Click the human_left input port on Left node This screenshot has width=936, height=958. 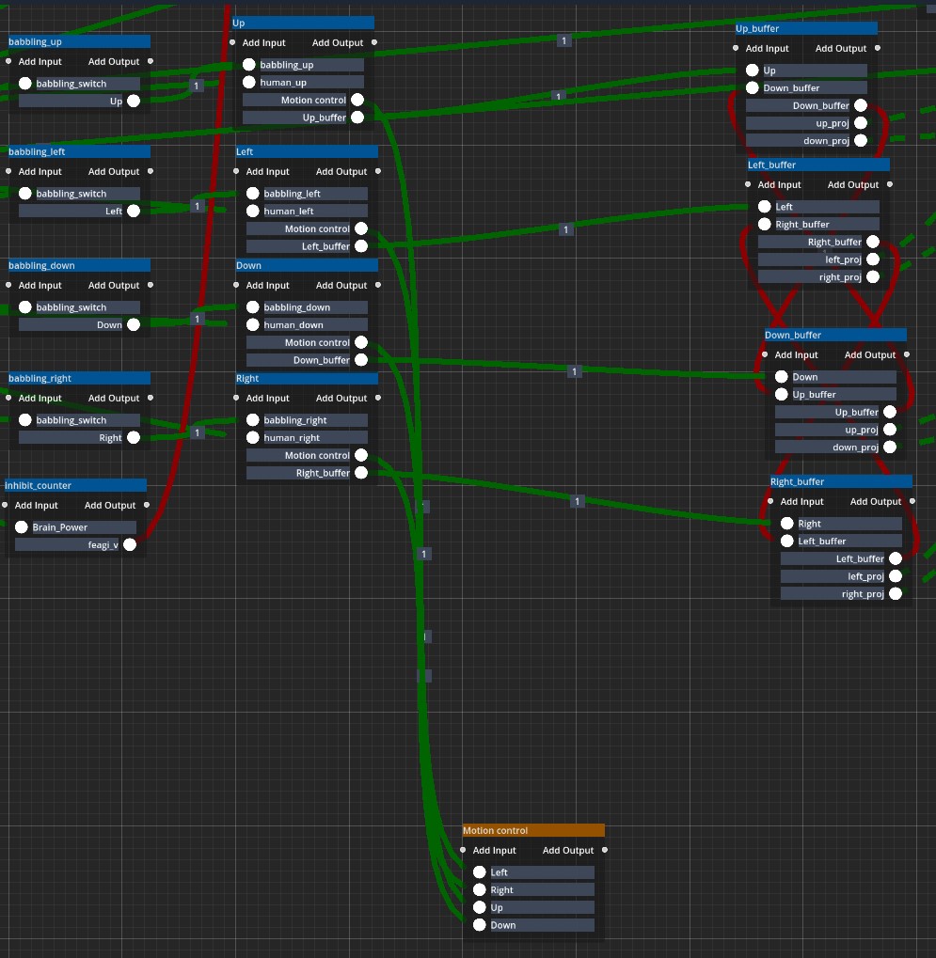point(253,212)
